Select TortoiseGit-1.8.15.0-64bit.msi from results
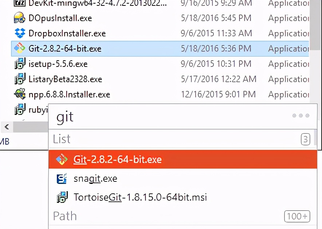Image resolution: width=322 pixels, height=229 pixels. [x=140, y=197]
